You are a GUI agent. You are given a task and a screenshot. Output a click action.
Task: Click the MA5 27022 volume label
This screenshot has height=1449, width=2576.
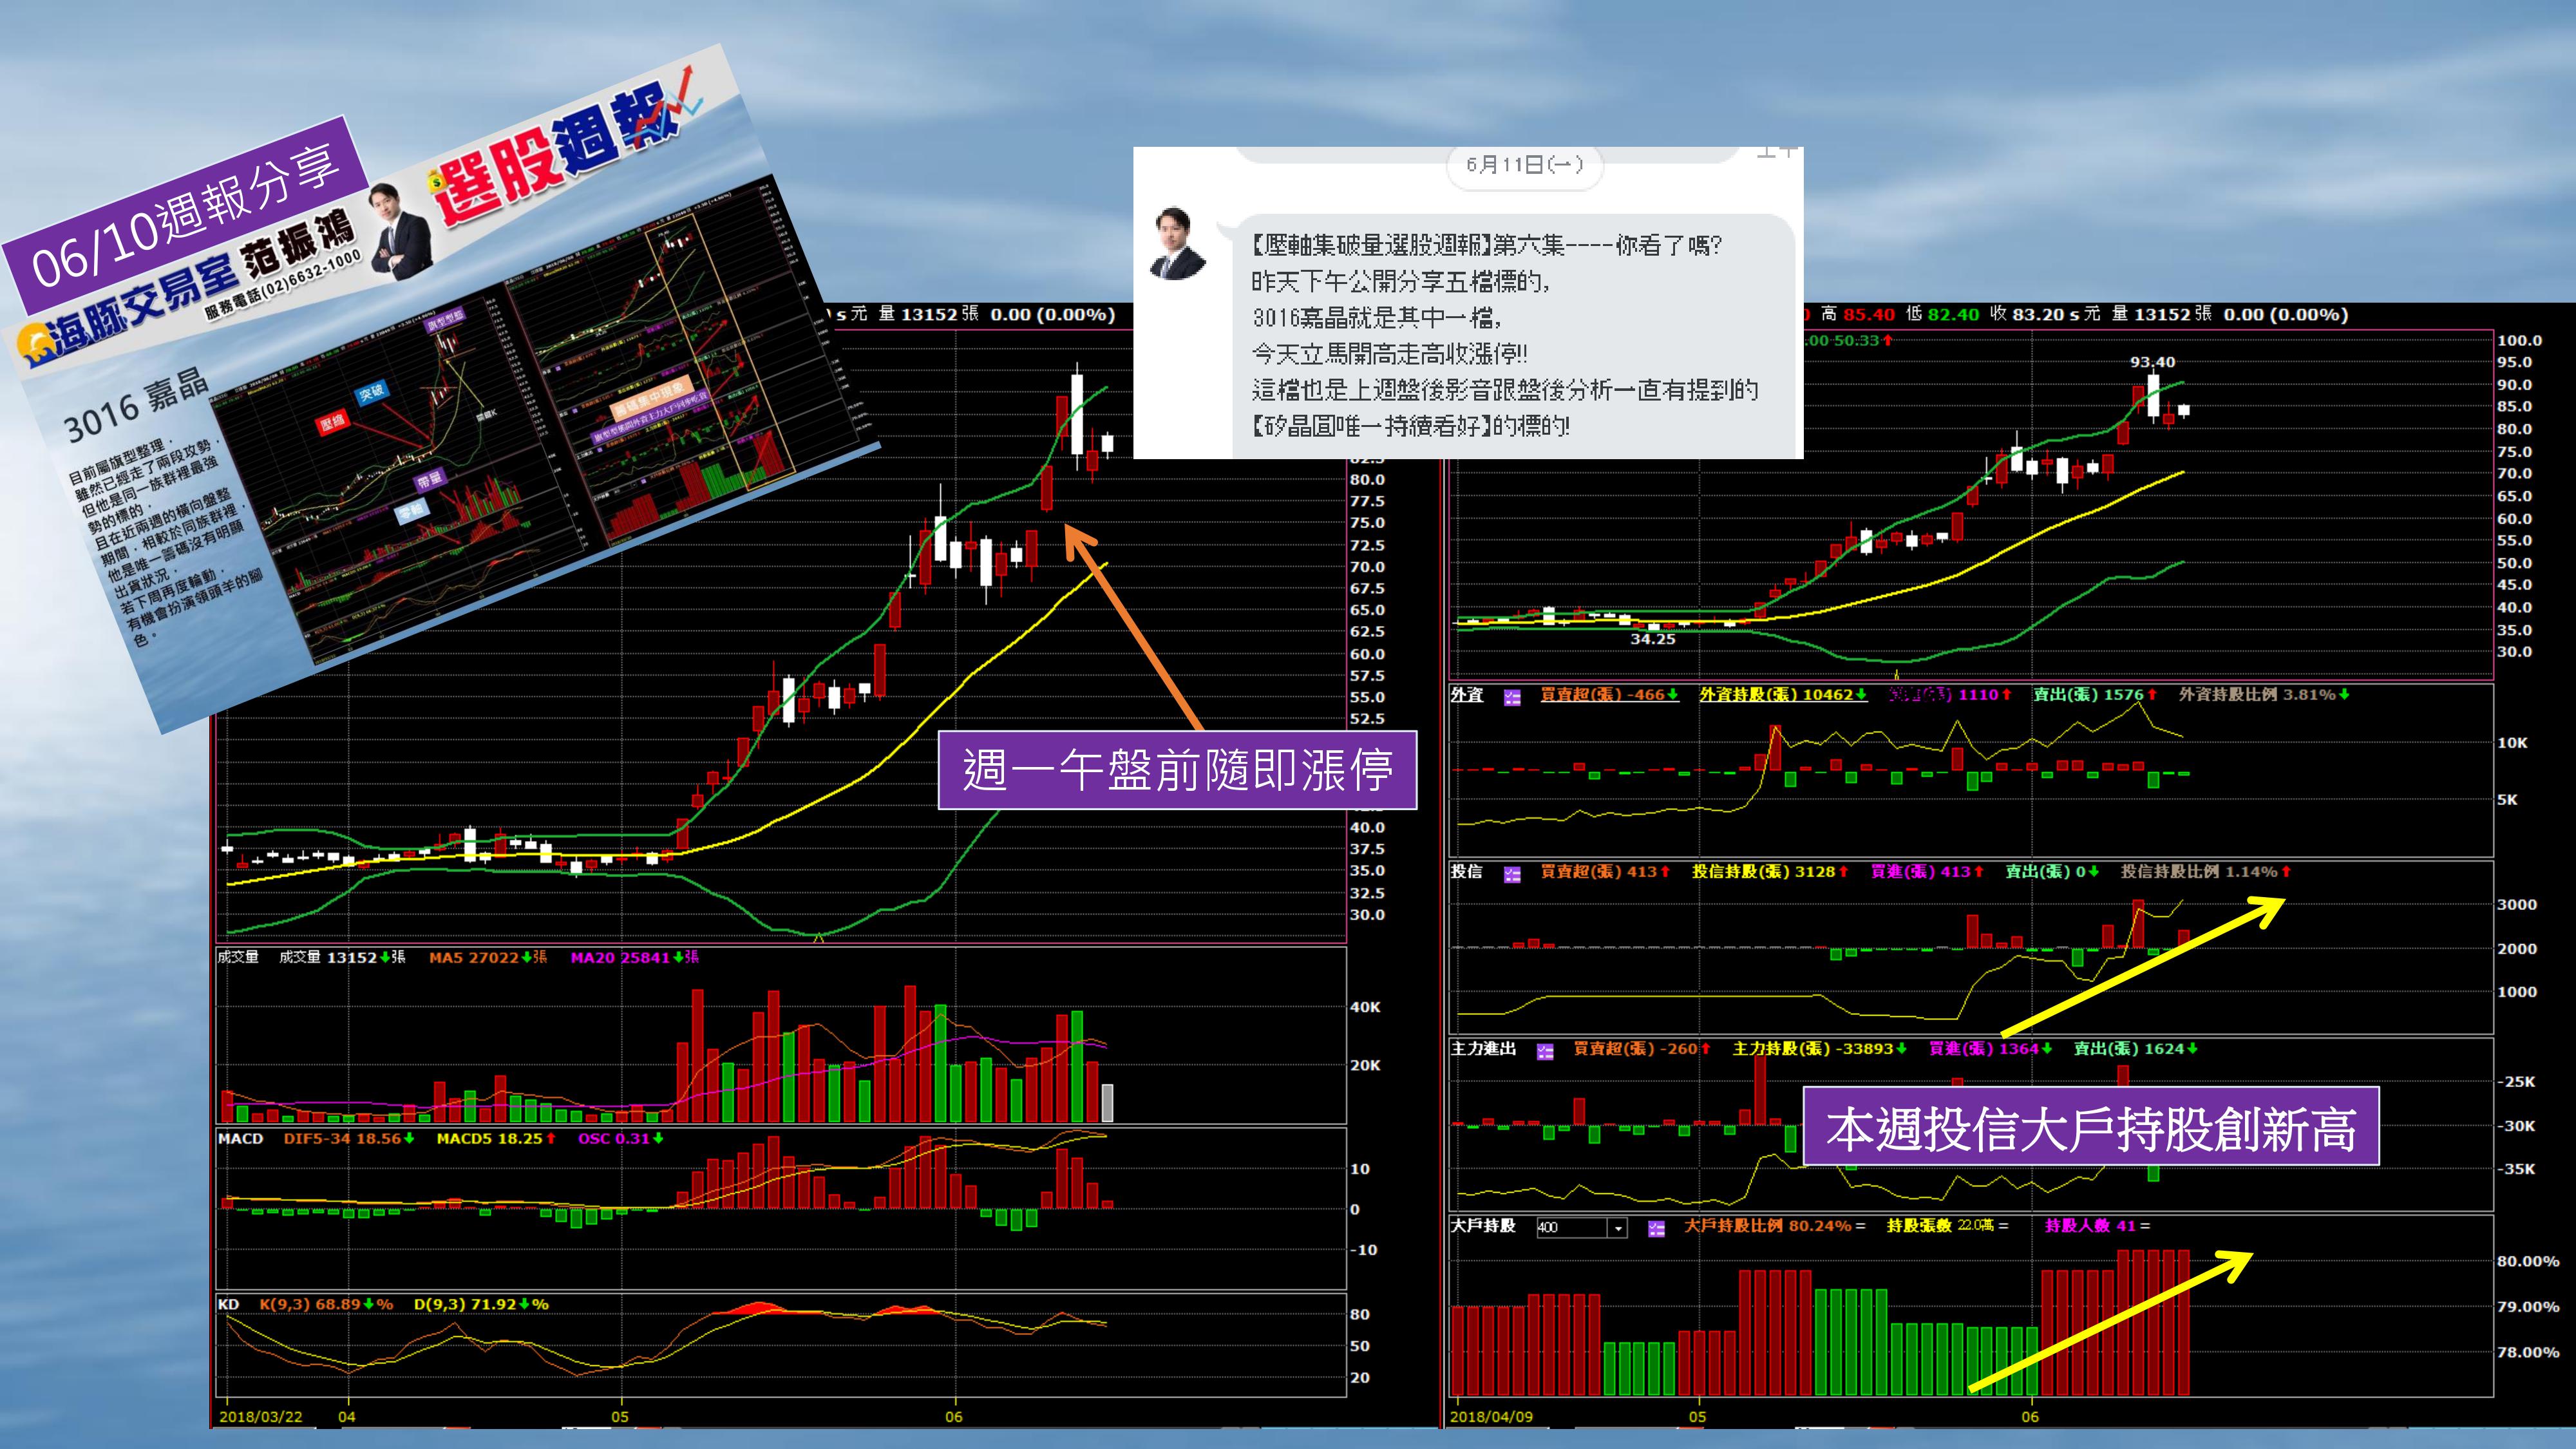coord(488,958)
